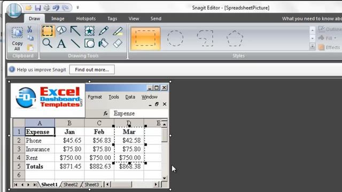Image resolution: width=342 pixels, height=192 pixels.
Task: Click the Sheet1 tab in captured spreadsheet
Action: [49, 185]
